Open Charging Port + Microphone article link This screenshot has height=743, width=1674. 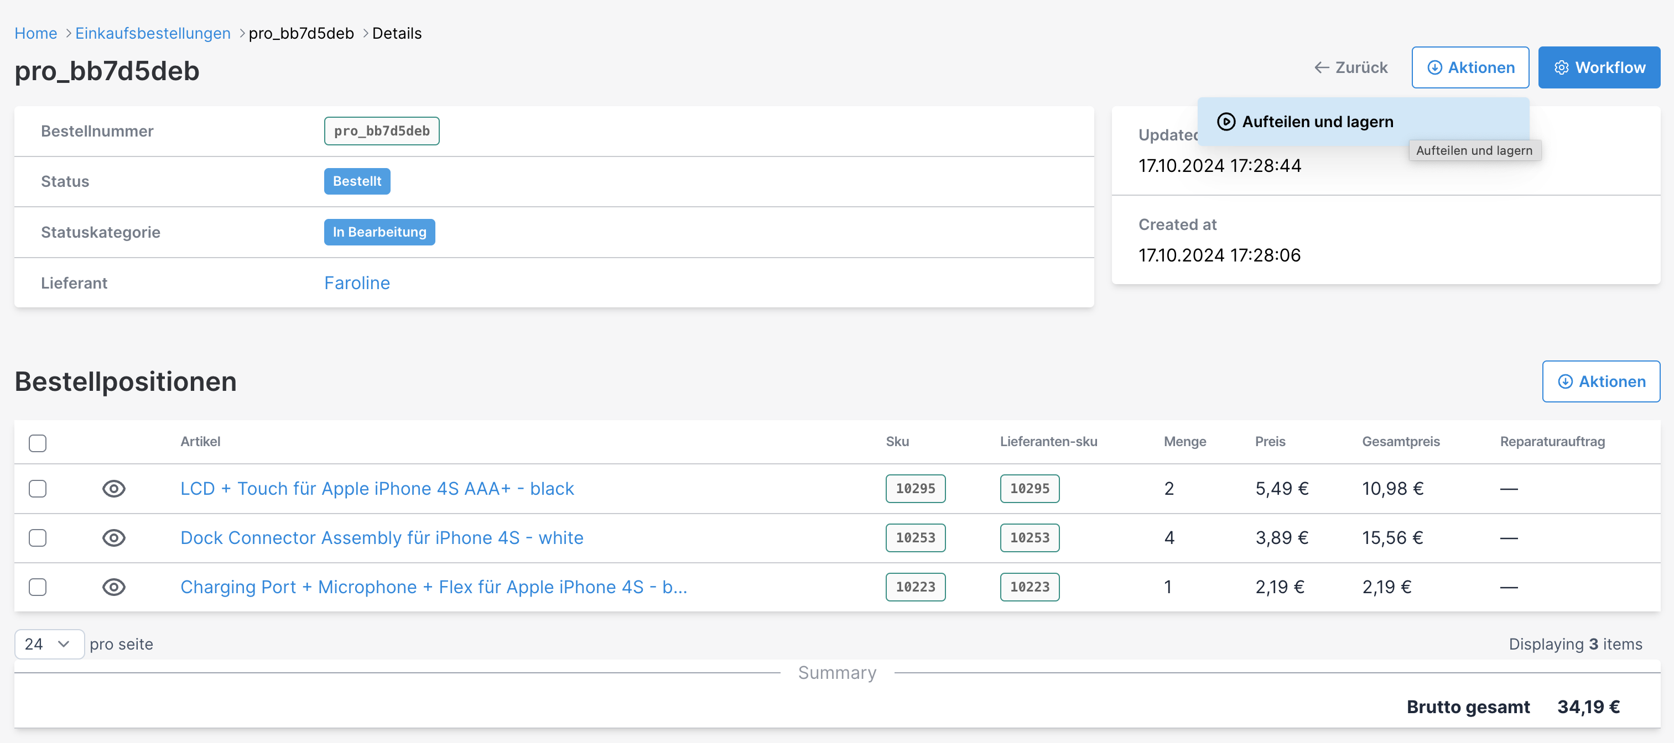pyautogui.click(x=434, y=587)
